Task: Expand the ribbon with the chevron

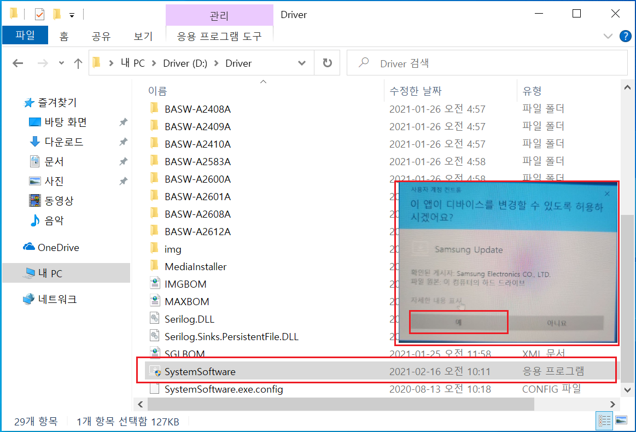Action: pyautogui.click(x=608, y=36)
